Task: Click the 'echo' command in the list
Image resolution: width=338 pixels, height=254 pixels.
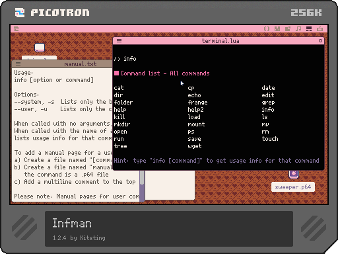Action: (x=194, y=95)
